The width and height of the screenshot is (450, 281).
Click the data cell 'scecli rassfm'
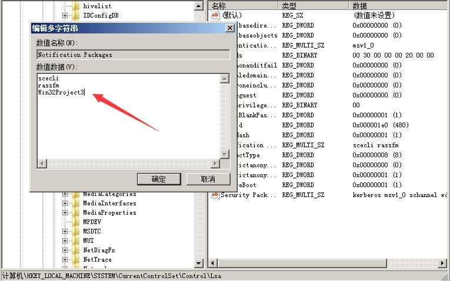pyautogui.click(x=376, y=145)
